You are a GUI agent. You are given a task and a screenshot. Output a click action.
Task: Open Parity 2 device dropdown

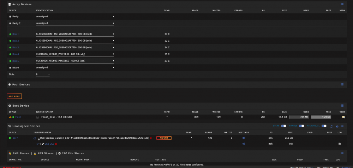(x=75, y=23)
